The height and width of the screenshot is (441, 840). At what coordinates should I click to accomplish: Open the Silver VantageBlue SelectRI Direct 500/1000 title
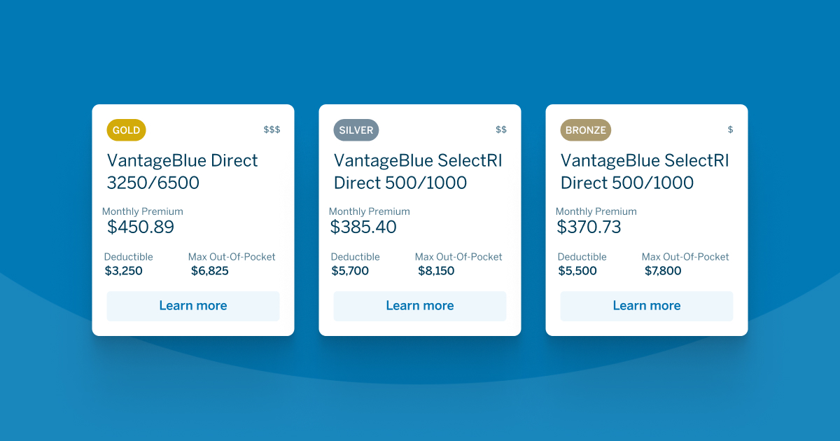pos(416,171)
